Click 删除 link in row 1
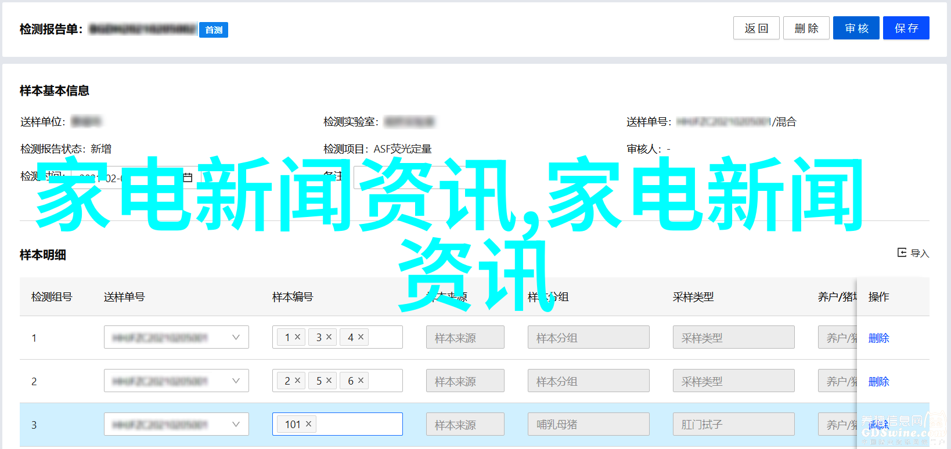Screen dimensions: 951x449 878,338
